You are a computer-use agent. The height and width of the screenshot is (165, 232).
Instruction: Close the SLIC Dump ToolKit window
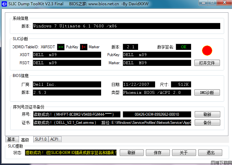tap(224, 3)
